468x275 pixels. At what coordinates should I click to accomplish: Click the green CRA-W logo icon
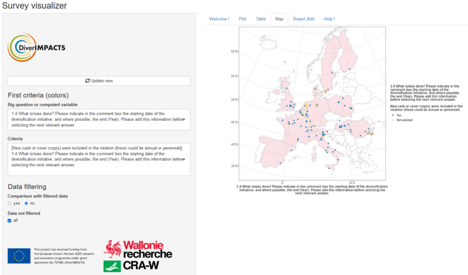[x=112, y=266]
